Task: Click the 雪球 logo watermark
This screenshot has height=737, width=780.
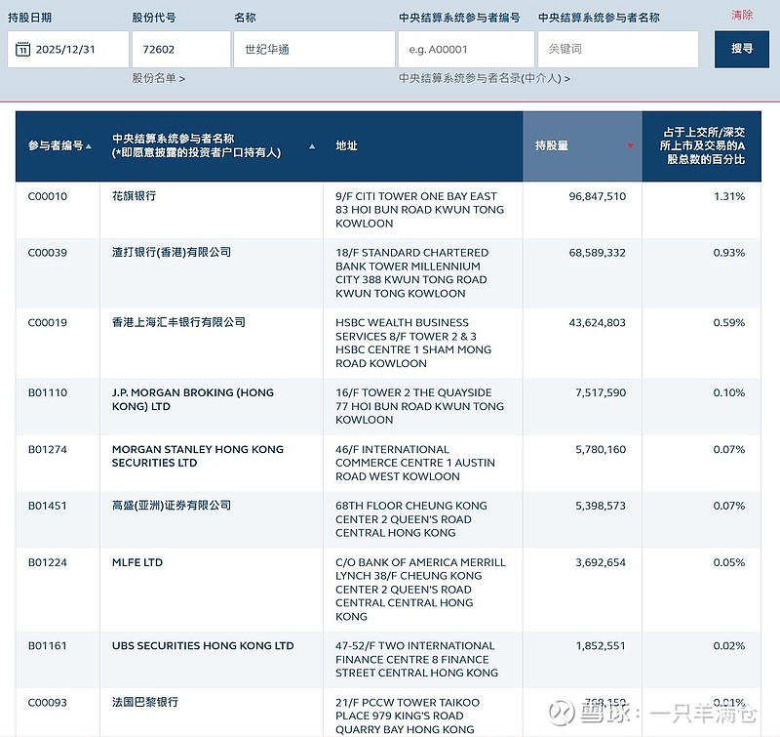Action: [563, 714]
